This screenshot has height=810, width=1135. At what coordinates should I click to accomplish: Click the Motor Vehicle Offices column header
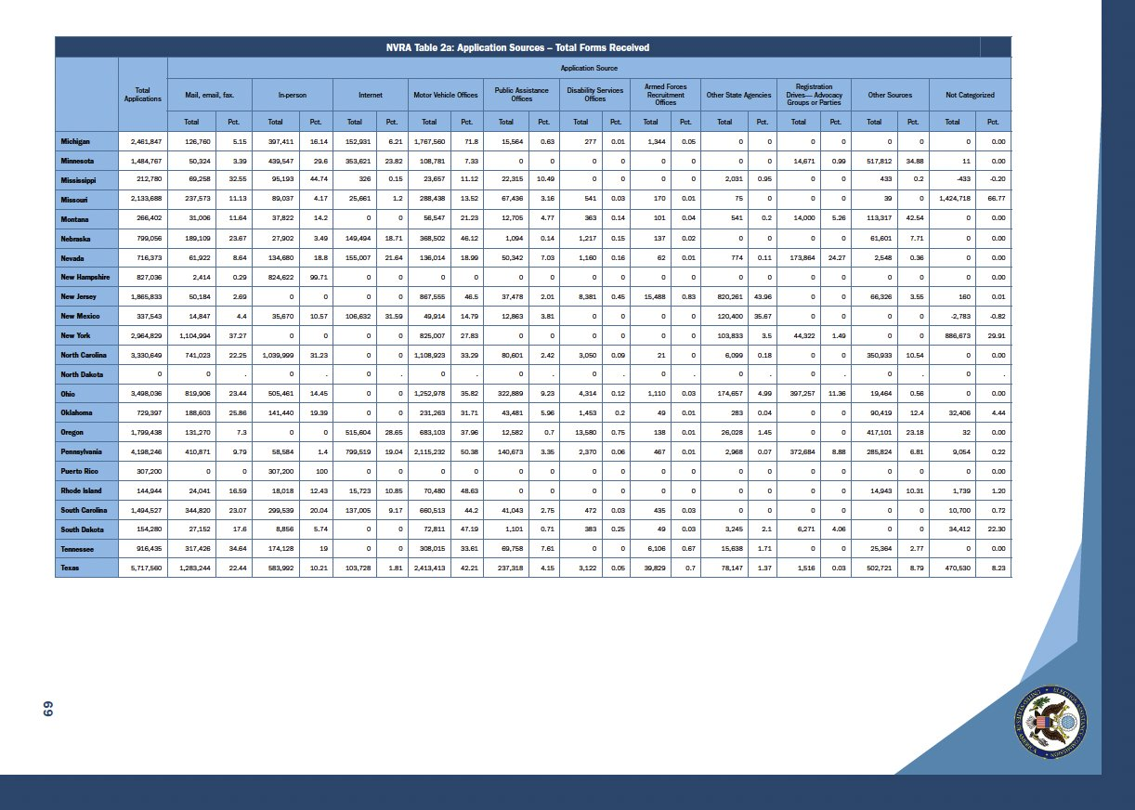point(443,95)
